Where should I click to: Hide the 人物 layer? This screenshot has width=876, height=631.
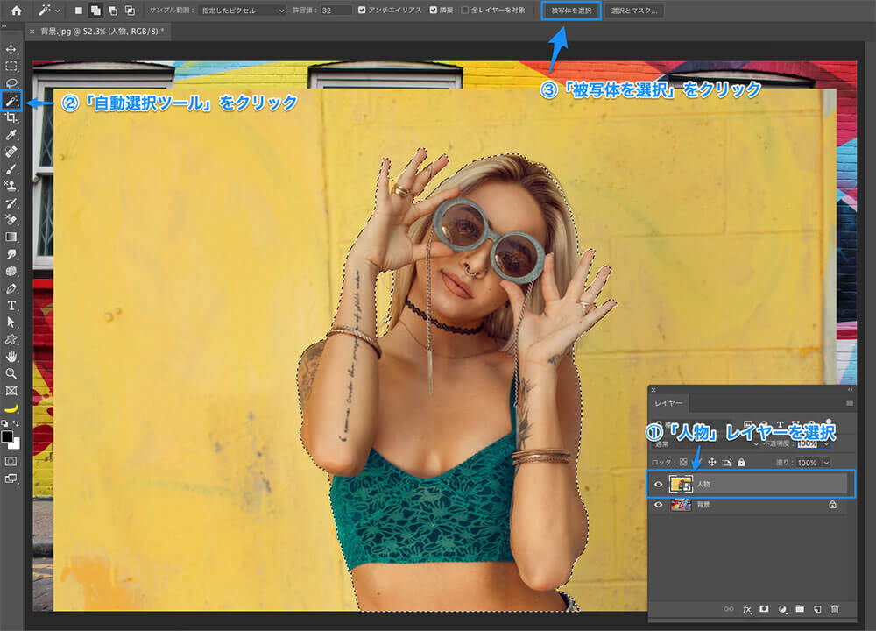[x=658, y=484]
